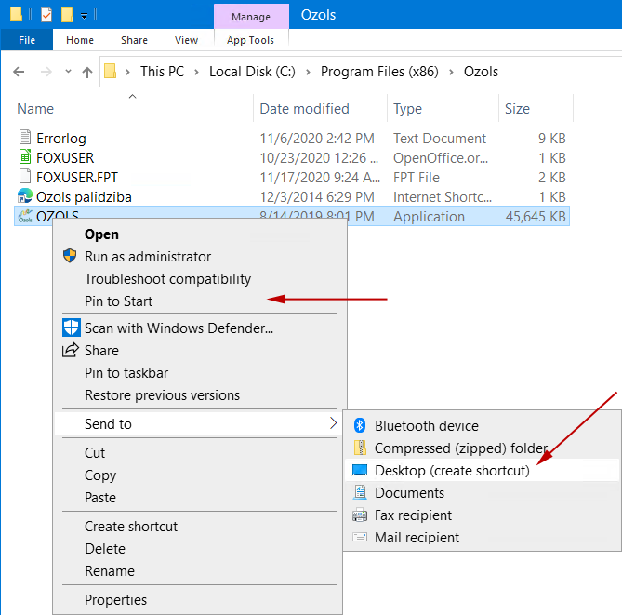Image resolution: width=622 pixels, height=615 pixels.
Task: Choose Cut from the context menu
Action: pos(95,452)
